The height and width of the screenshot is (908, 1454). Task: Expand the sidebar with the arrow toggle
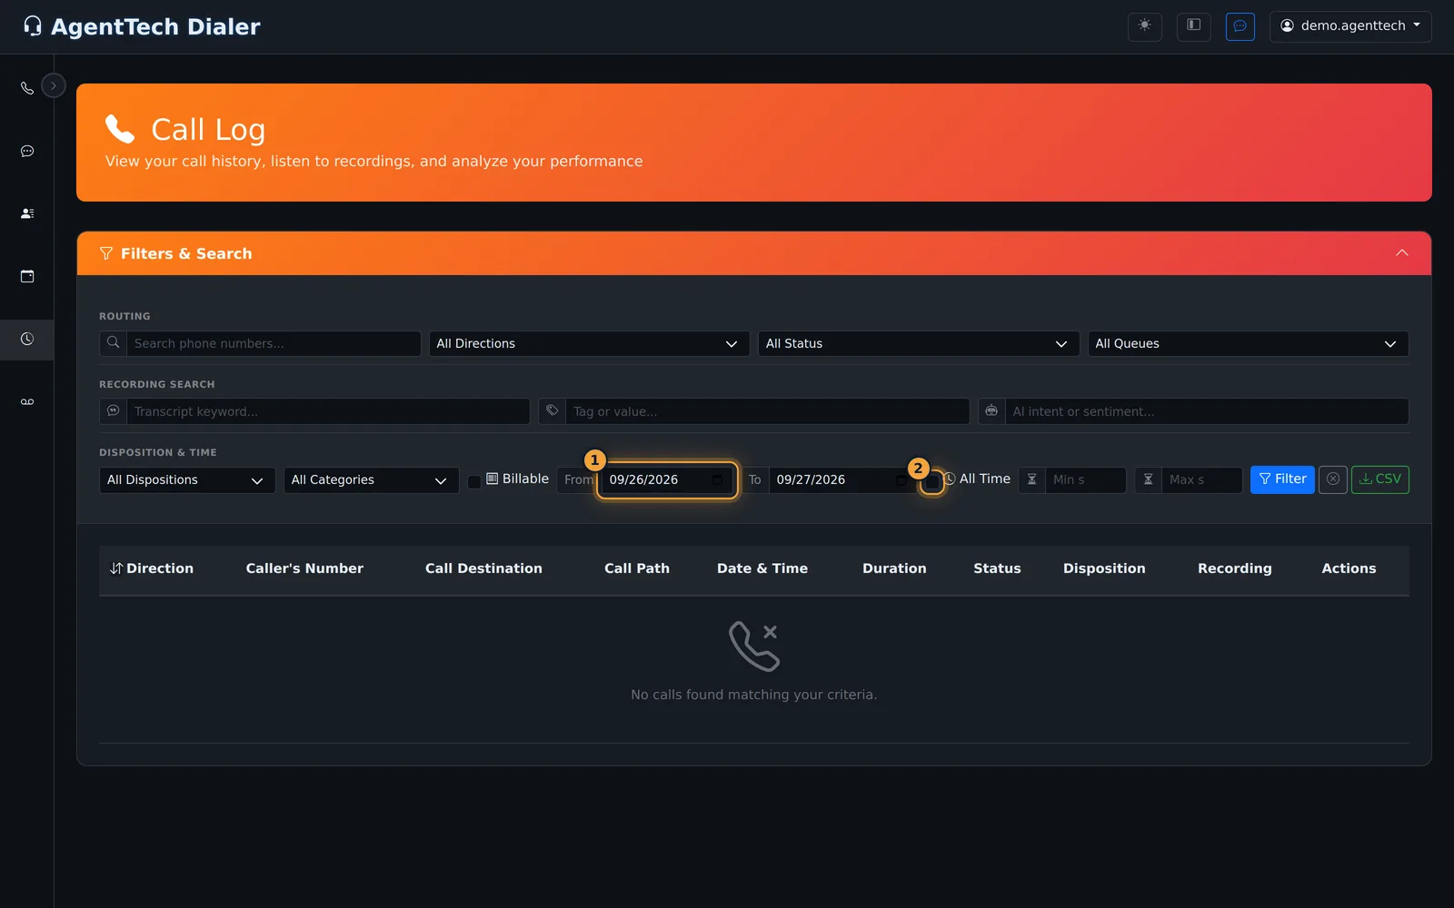click(54, 85)
